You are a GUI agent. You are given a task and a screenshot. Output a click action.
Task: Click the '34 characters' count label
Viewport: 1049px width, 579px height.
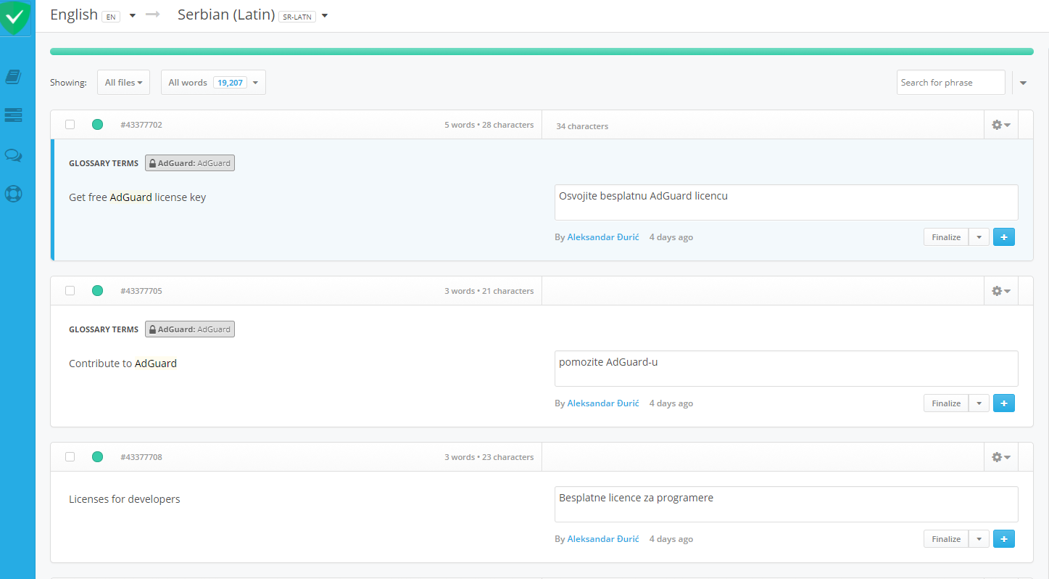coord(582,126)
